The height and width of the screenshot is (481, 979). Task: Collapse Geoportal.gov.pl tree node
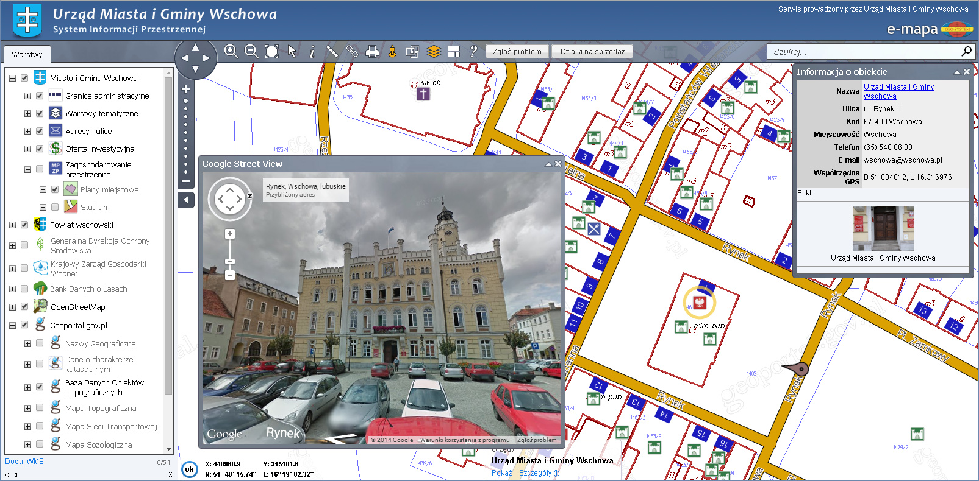point(12,325)
